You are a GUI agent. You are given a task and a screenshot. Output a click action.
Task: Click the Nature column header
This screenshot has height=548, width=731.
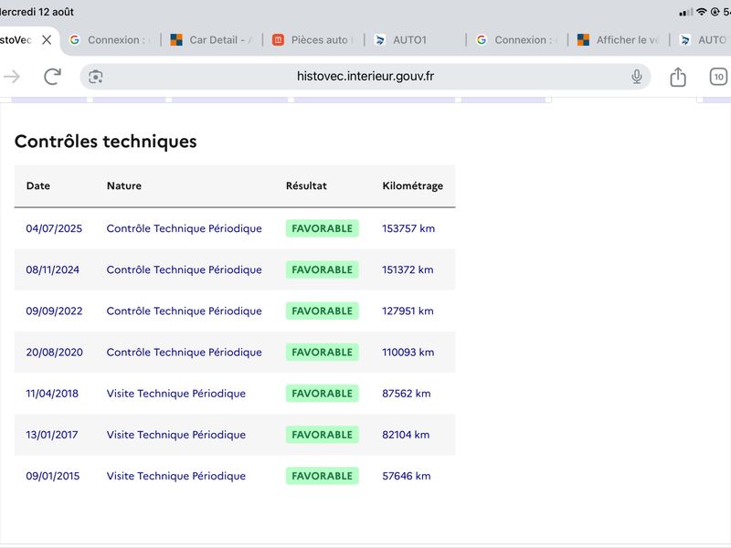pyautogui.click(x=124, y=185)
